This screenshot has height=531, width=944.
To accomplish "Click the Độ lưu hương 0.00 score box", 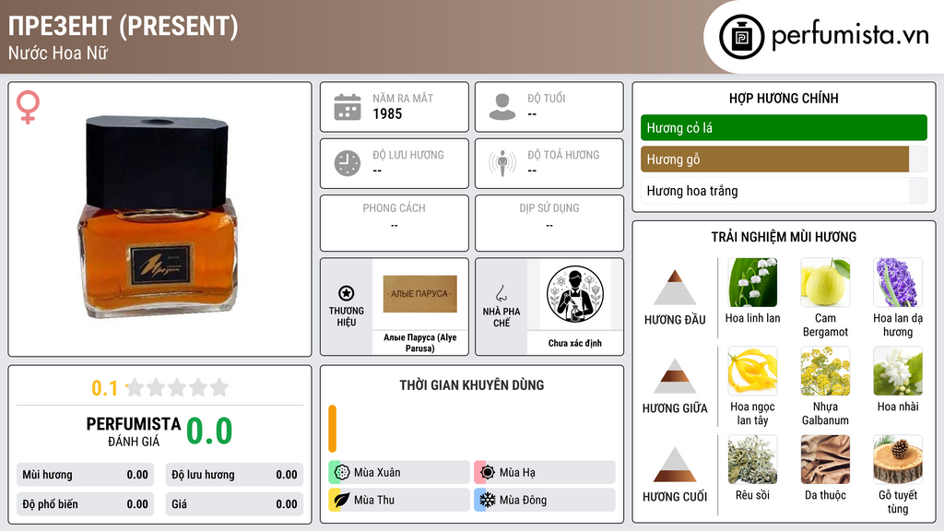I will (x=234, y=475).
